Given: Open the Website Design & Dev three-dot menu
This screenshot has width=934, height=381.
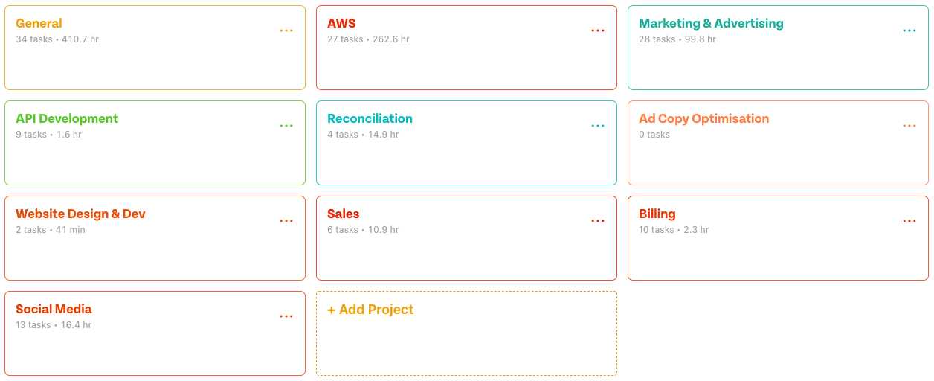Looking at the screenshot, I should click(286, 221).
